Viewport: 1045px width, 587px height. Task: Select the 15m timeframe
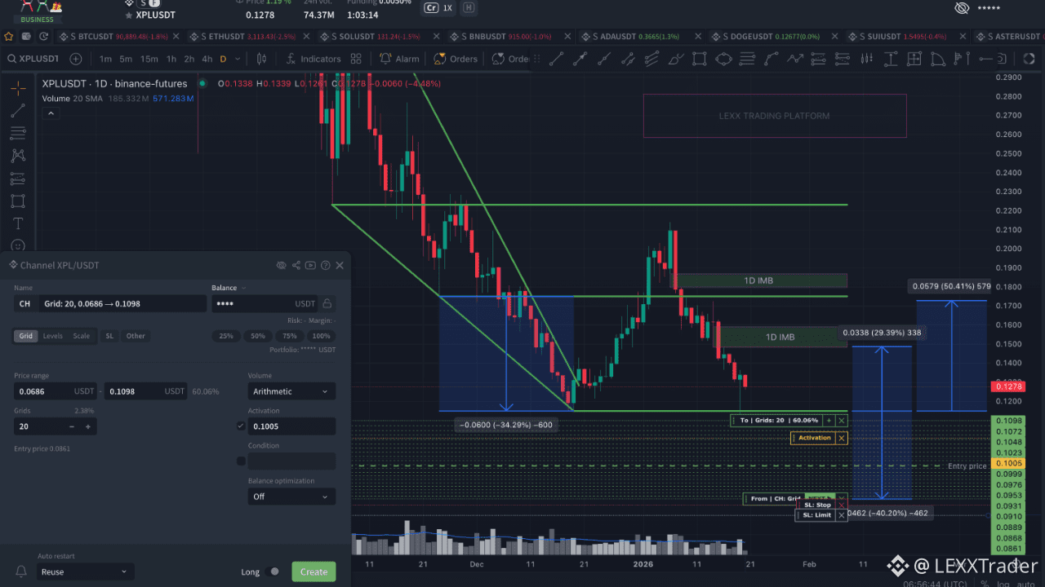click(x=149, y=59)
